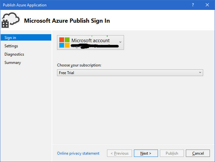215x162 pixels.
Task: Open the Online privacy statement link
Action: (78, 153)
